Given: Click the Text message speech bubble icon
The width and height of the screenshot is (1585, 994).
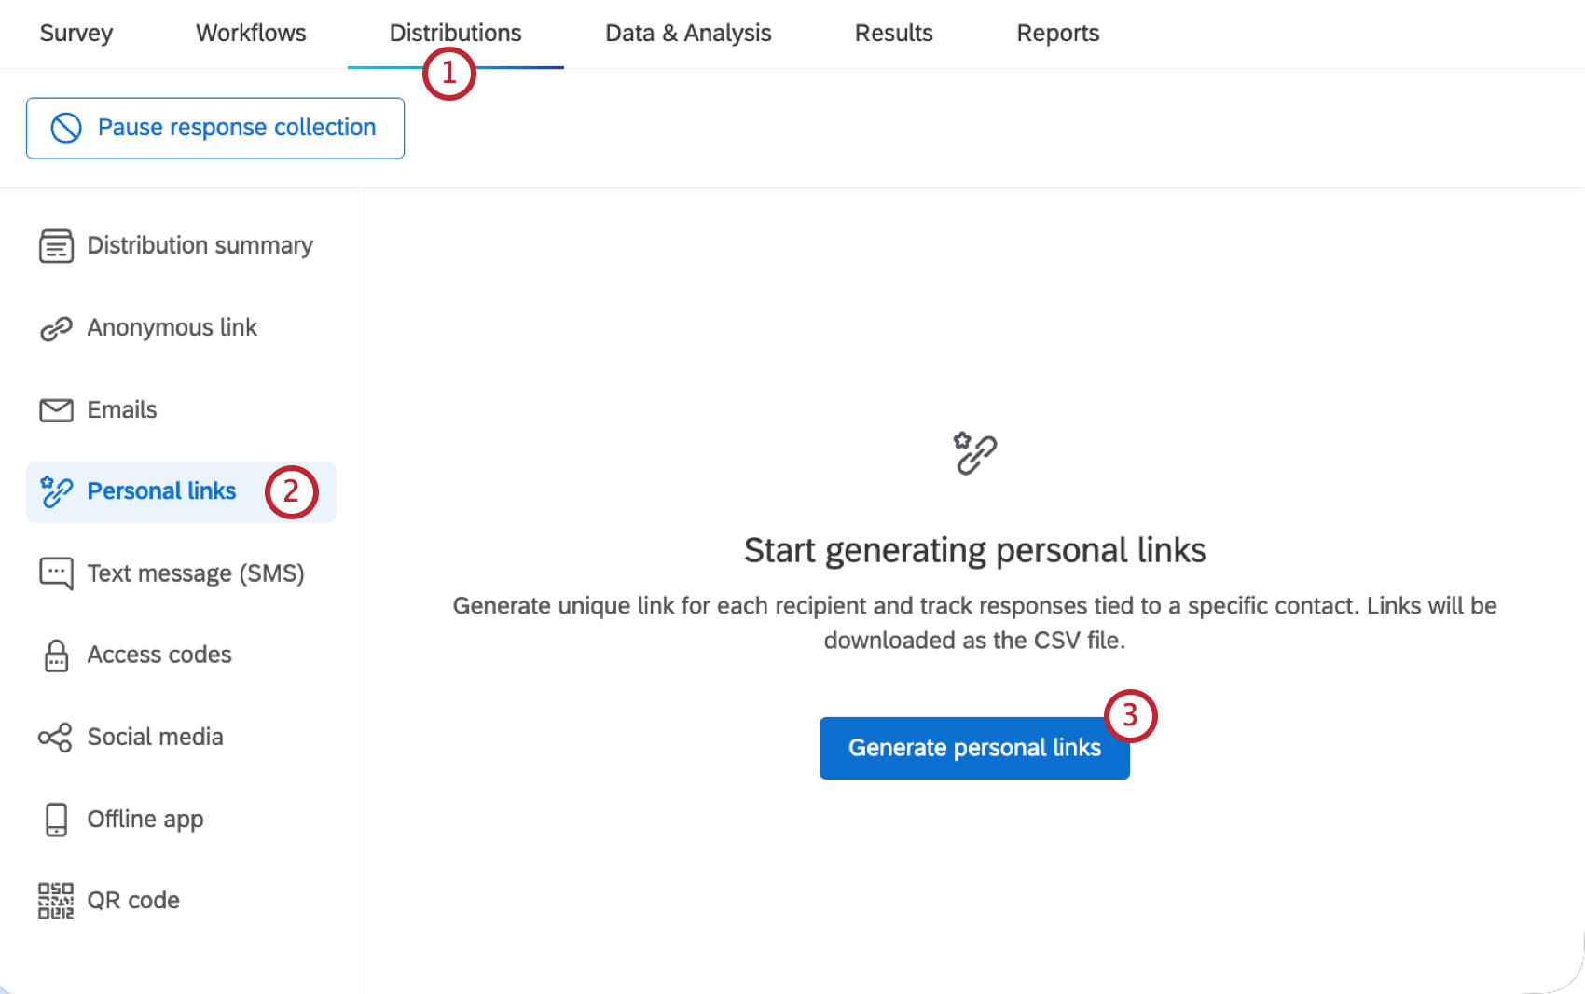Looking at the screenshot, I should (56, 573).
